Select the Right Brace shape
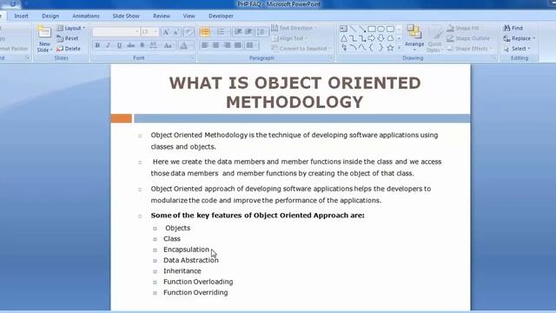Screen dimensions: 556x313 coord(381,48)
